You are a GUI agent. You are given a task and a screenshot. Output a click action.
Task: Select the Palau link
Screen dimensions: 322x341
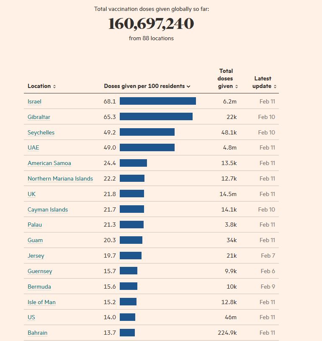pos(35,225)
